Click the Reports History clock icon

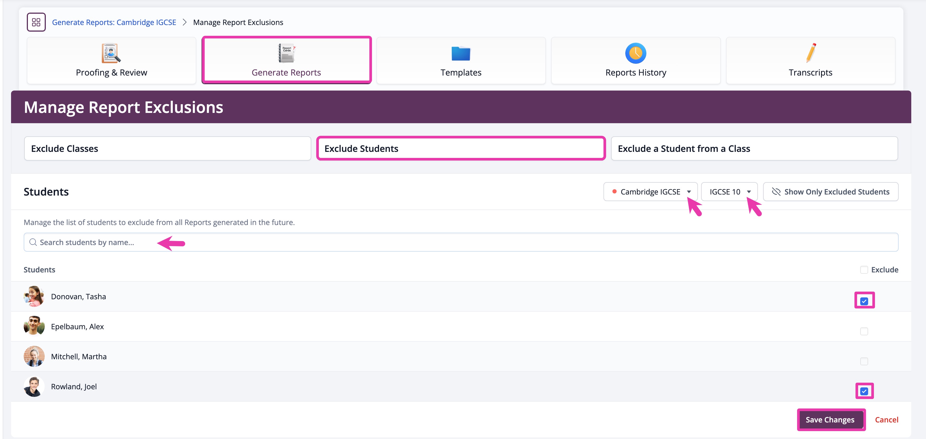tap(636, 53)
